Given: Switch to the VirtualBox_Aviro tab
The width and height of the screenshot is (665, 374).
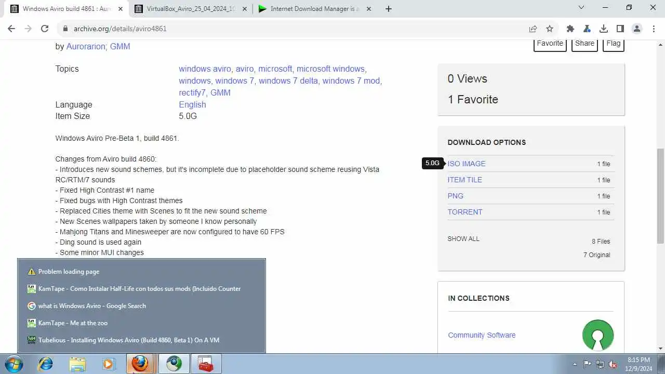Looking at the screenshot, I should [x=191, y=8].
